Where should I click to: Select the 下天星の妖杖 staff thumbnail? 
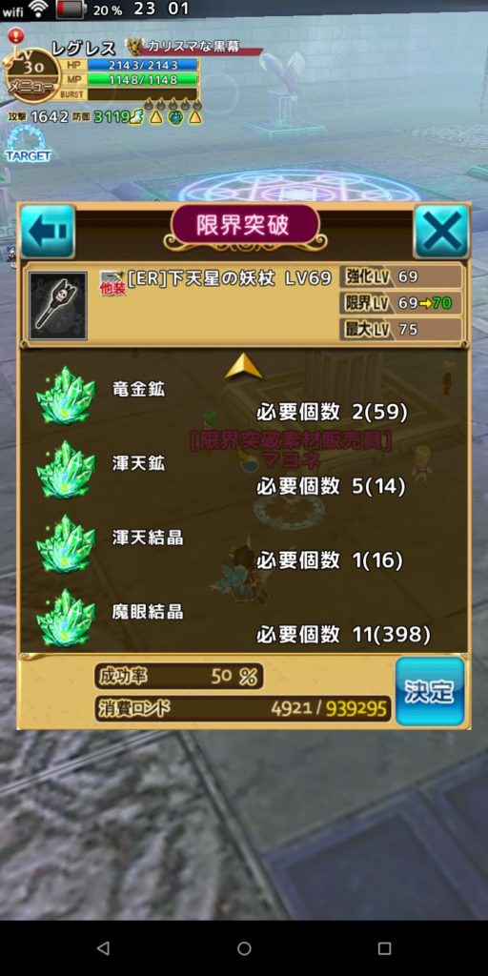(58, 305)
